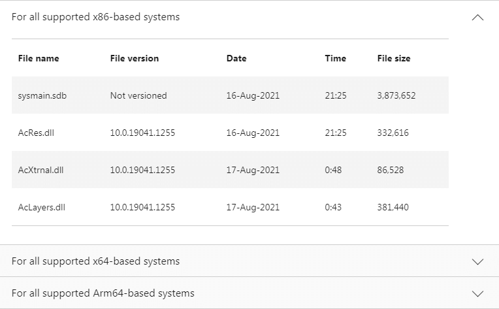The image size is (499, 309).
Task: Select the AcRes.dll file name cell
Action: (x=36, y=133)
